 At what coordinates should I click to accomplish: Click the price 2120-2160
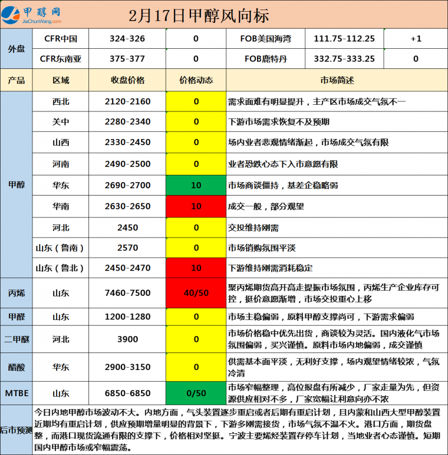point(127,101)
